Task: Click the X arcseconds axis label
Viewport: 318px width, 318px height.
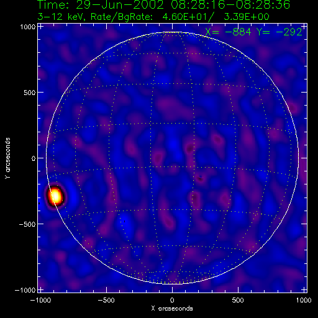Action: [x=172, y=309]
